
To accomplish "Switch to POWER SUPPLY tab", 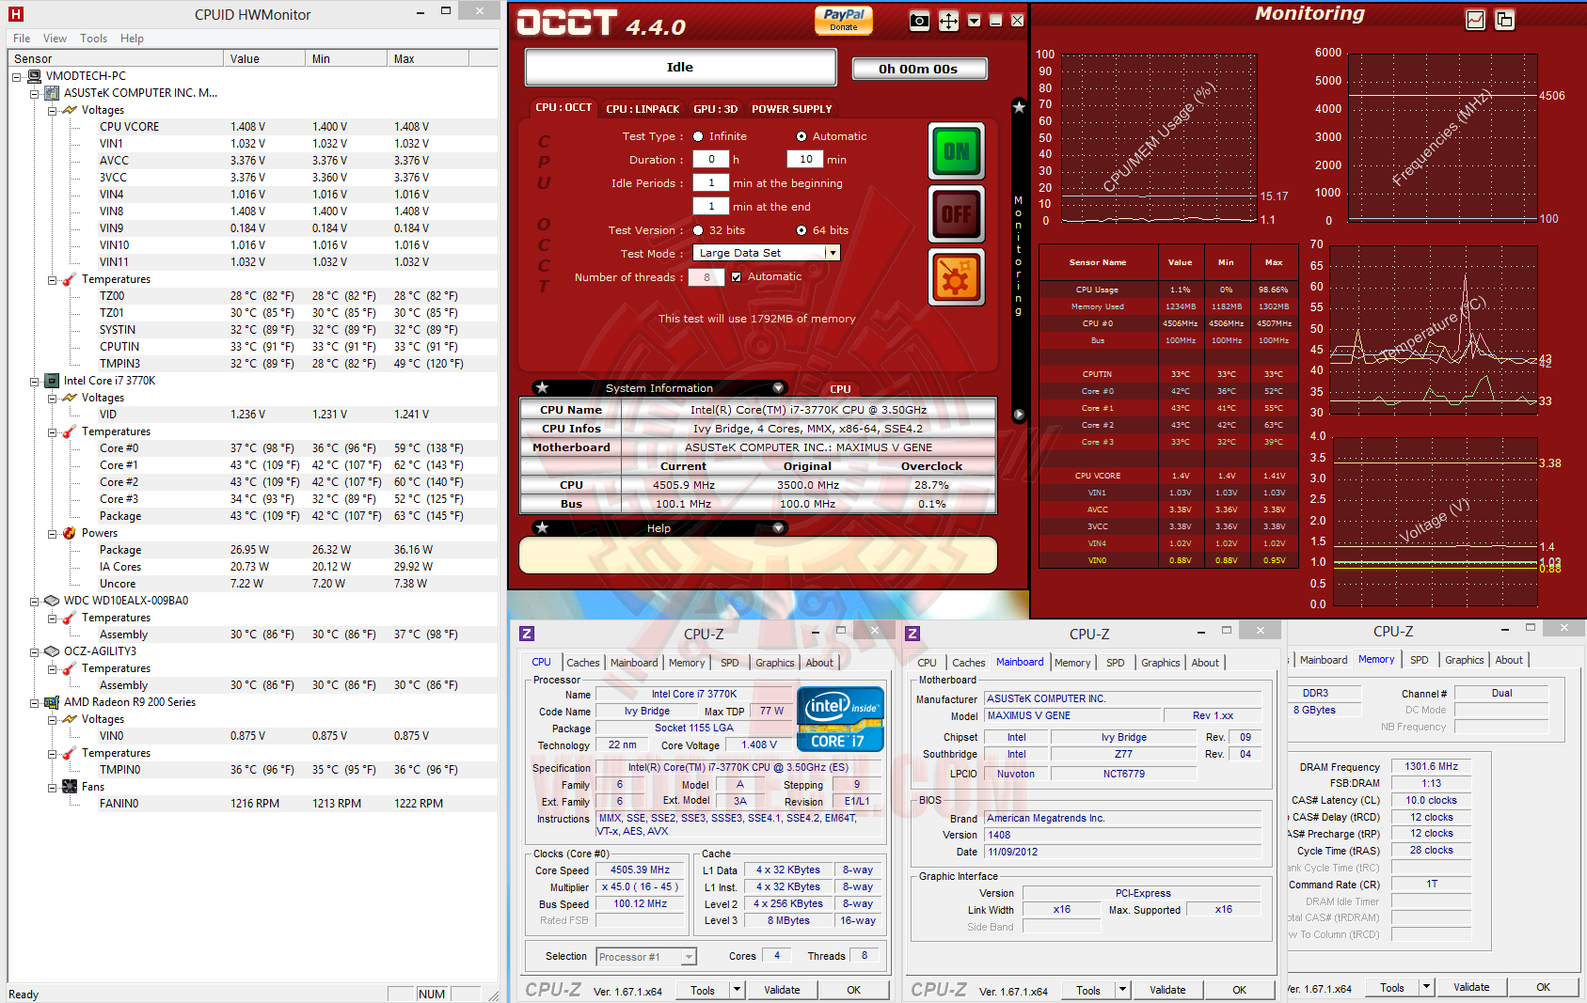I will click(792, 109).
